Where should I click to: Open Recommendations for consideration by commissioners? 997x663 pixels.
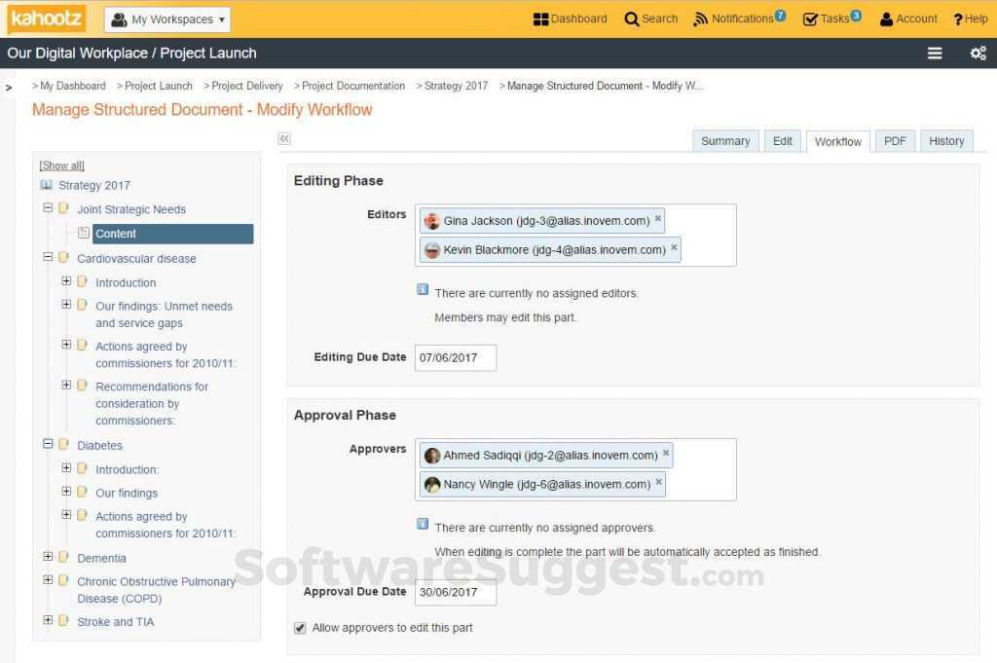tap(152, 403)
